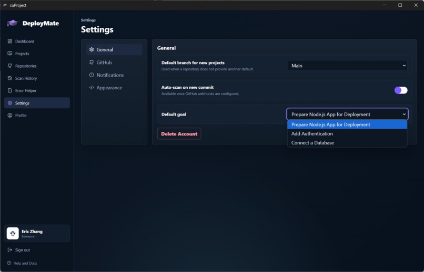Screen dimensions: 424x272
Task: Open the Dashboard page
Action: coord(37,41)
